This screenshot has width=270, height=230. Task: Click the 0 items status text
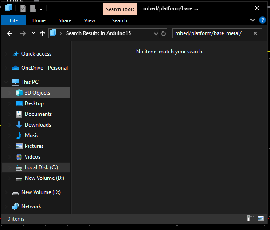tap(16, 219)
